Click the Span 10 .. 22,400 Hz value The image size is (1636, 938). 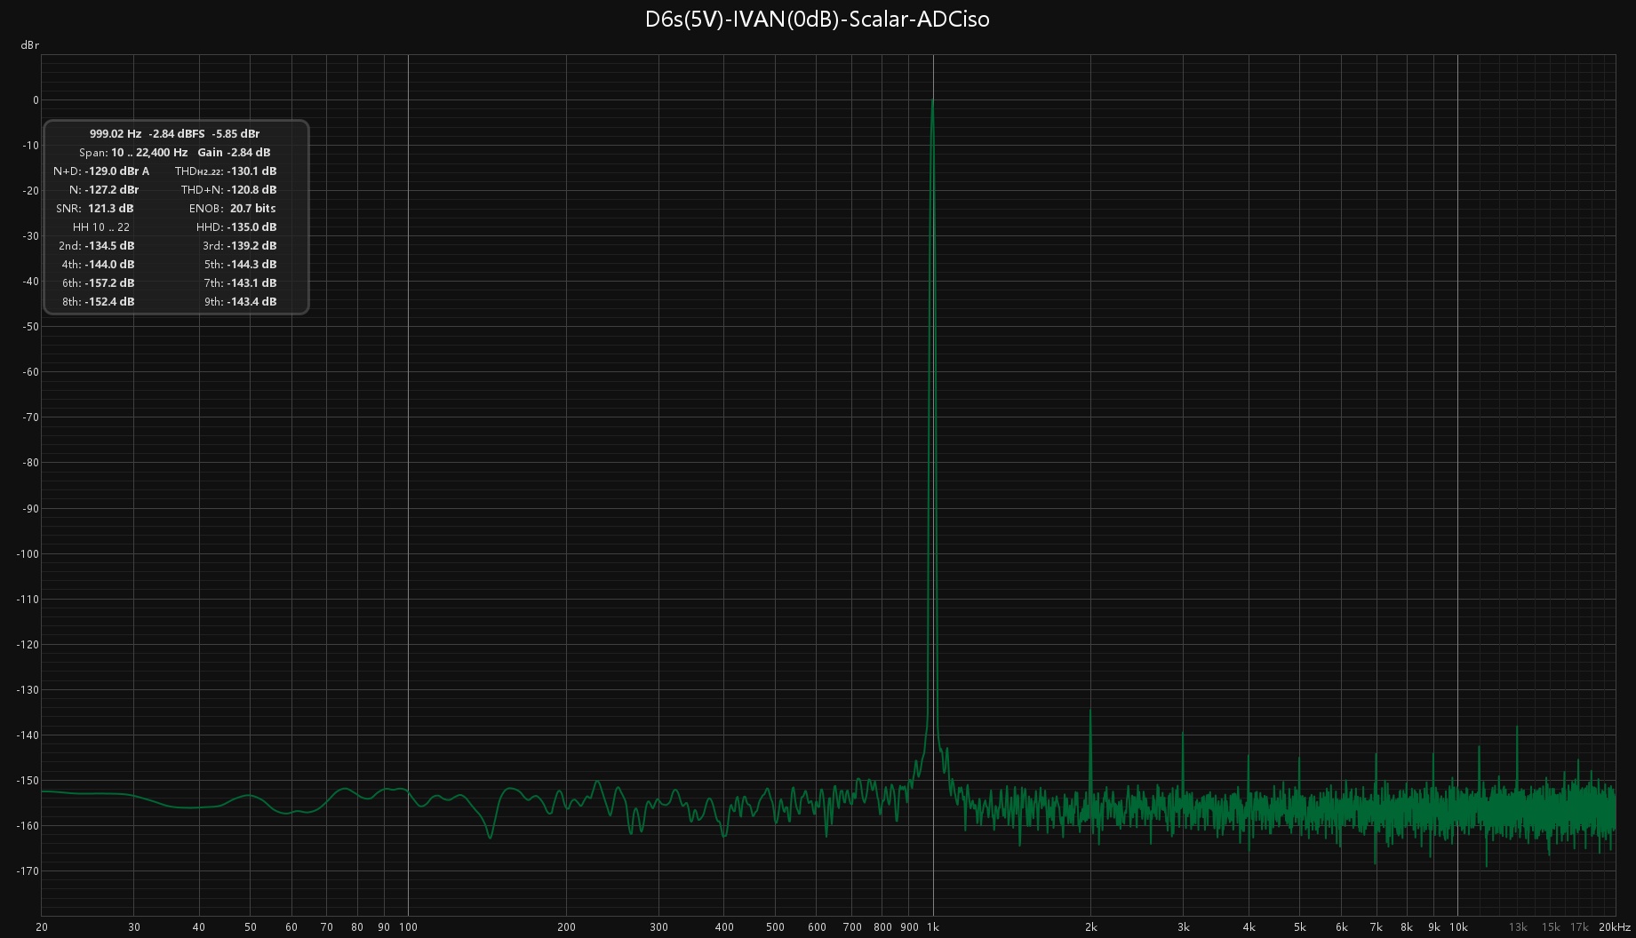(x=149, y=152)
